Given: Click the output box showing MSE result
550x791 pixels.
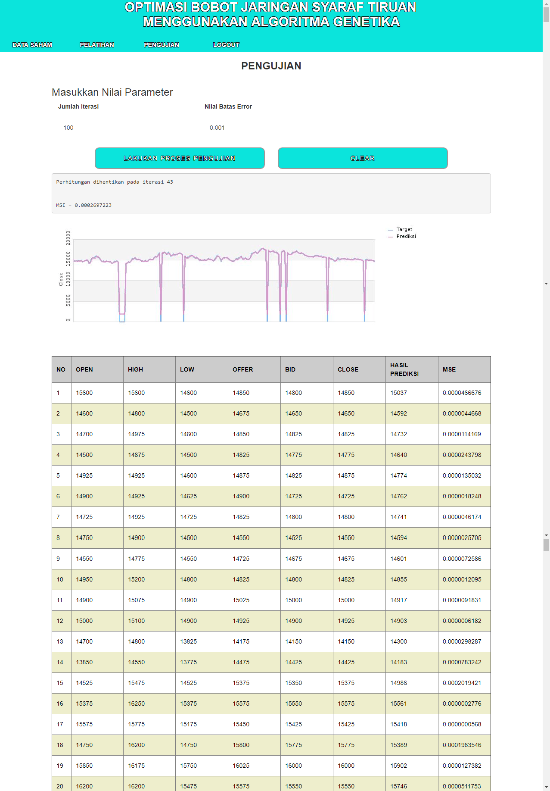Looking at the screenshot, I should coord(271,194).
